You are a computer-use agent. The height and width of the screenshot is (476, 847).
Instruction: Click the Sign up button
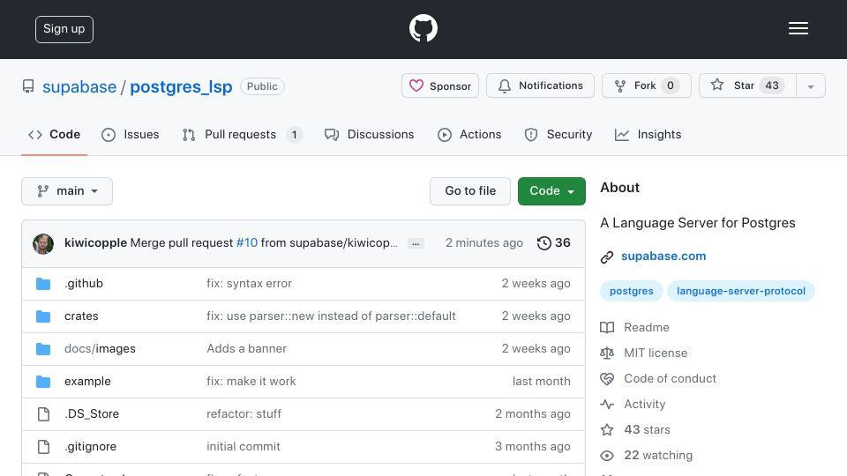pos(64,29)
